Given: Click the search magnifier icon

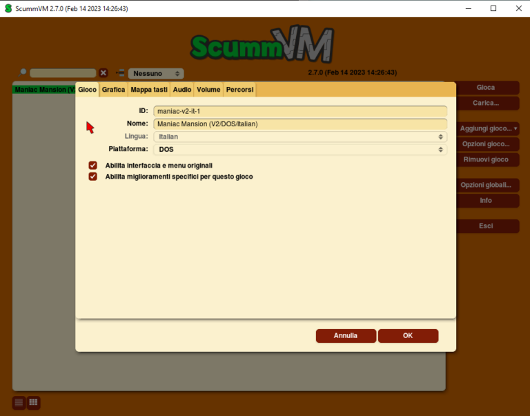Looking at the screenshot, I should (x=23, y=72).
